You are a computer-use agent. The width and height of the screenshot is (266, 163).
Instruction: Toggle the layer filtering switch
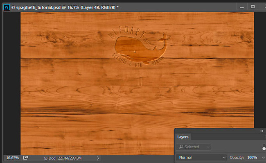pos(264,147)
